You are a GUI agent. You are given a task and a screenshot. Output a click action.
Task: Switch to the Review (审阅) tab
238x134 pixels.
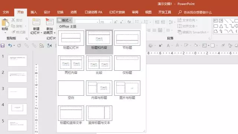pyautogui.click(x=135, y=12)
